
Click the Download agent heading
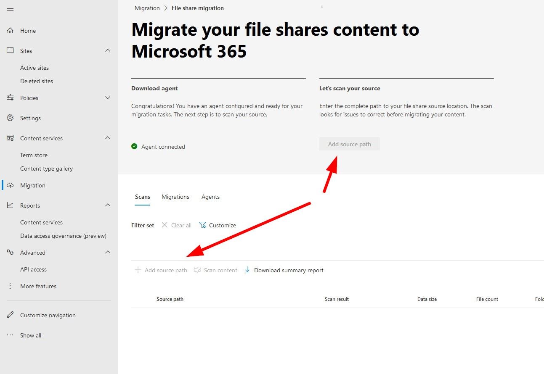(154, 88)
